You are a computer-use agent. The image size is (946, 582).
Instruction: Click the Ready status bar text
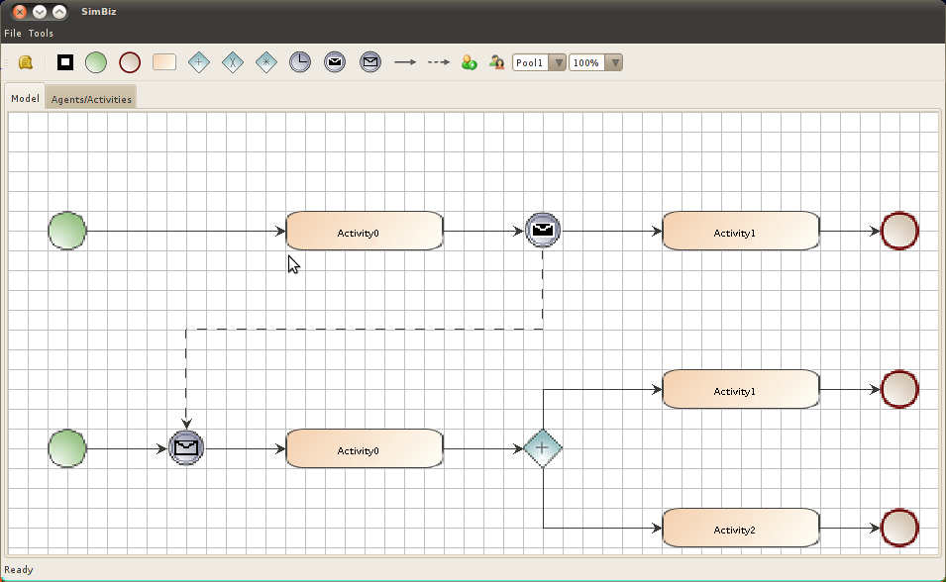tap(19, 570)
